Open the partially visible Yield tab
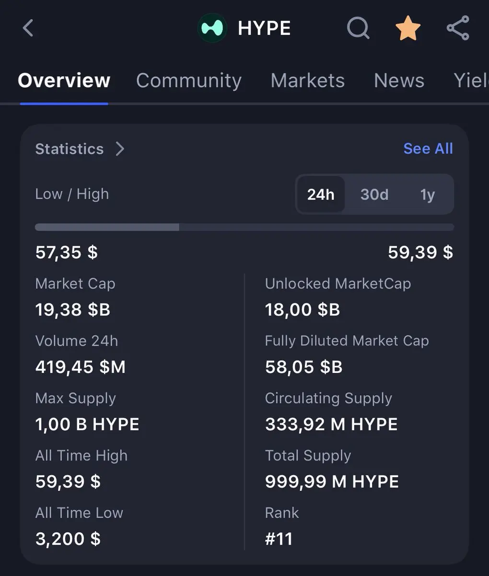This screenshot has height=576, width=489. [x=471, y=81]
